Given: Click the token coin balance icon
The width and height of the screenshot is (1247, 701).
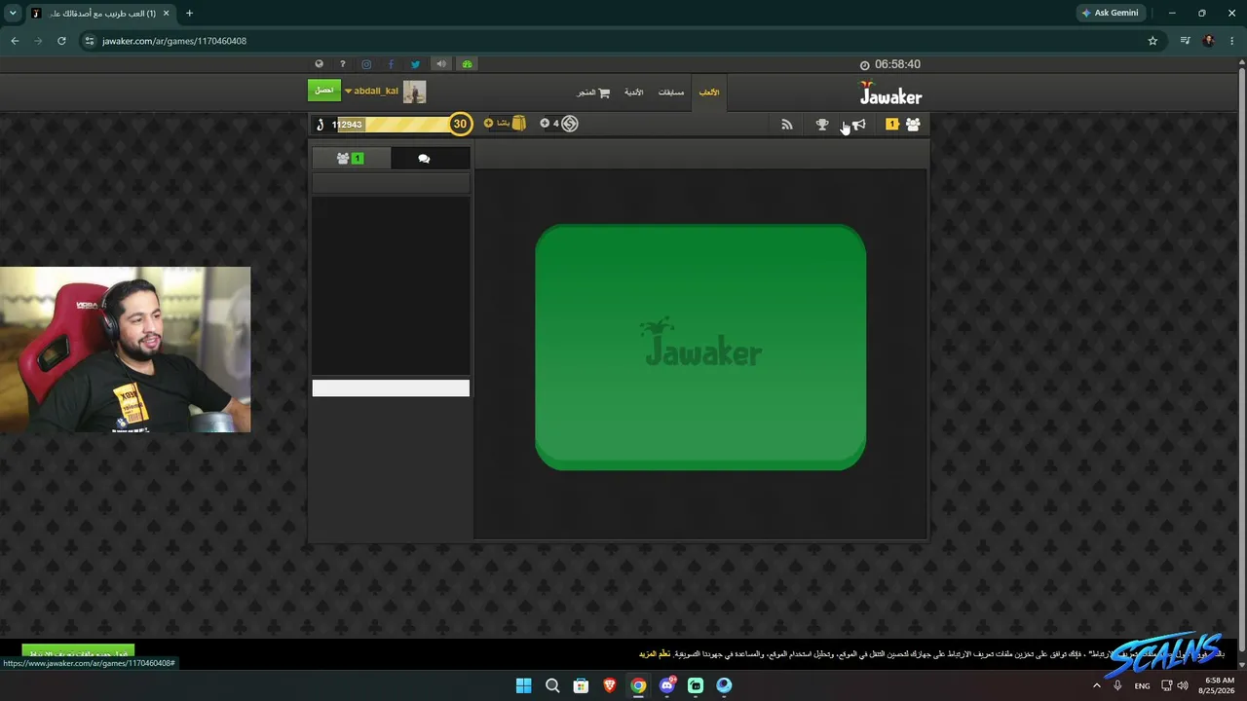Looking at the screenshot, I should [570, 124].
